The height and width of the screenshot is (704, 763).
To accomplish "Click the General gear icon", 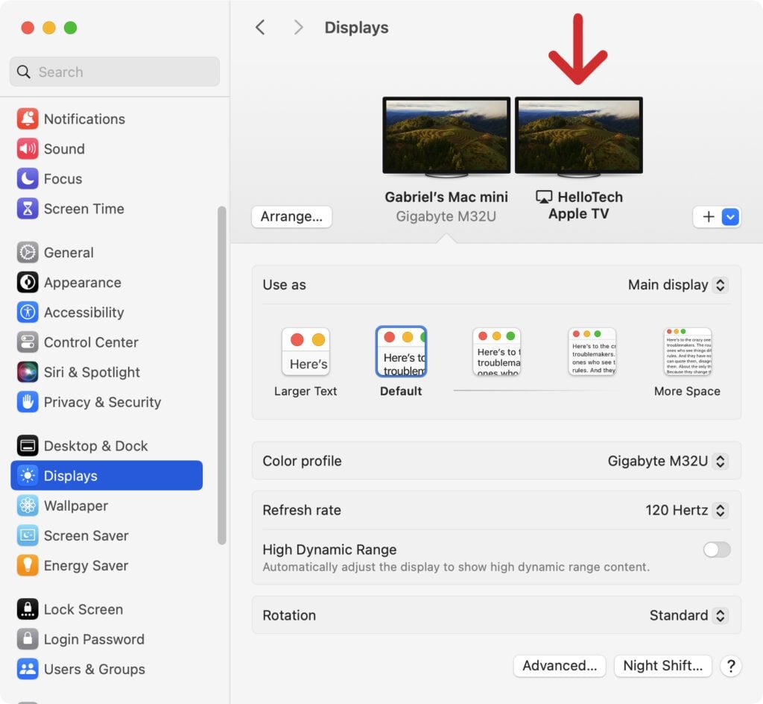I will tap(28, 252).
